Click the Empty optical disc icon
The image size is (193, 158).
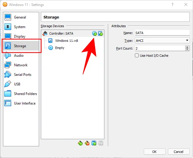click(50, 48)
